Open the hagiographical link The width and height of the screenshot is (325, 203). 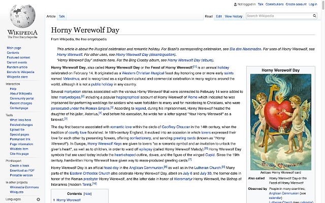tap(127, 97)
